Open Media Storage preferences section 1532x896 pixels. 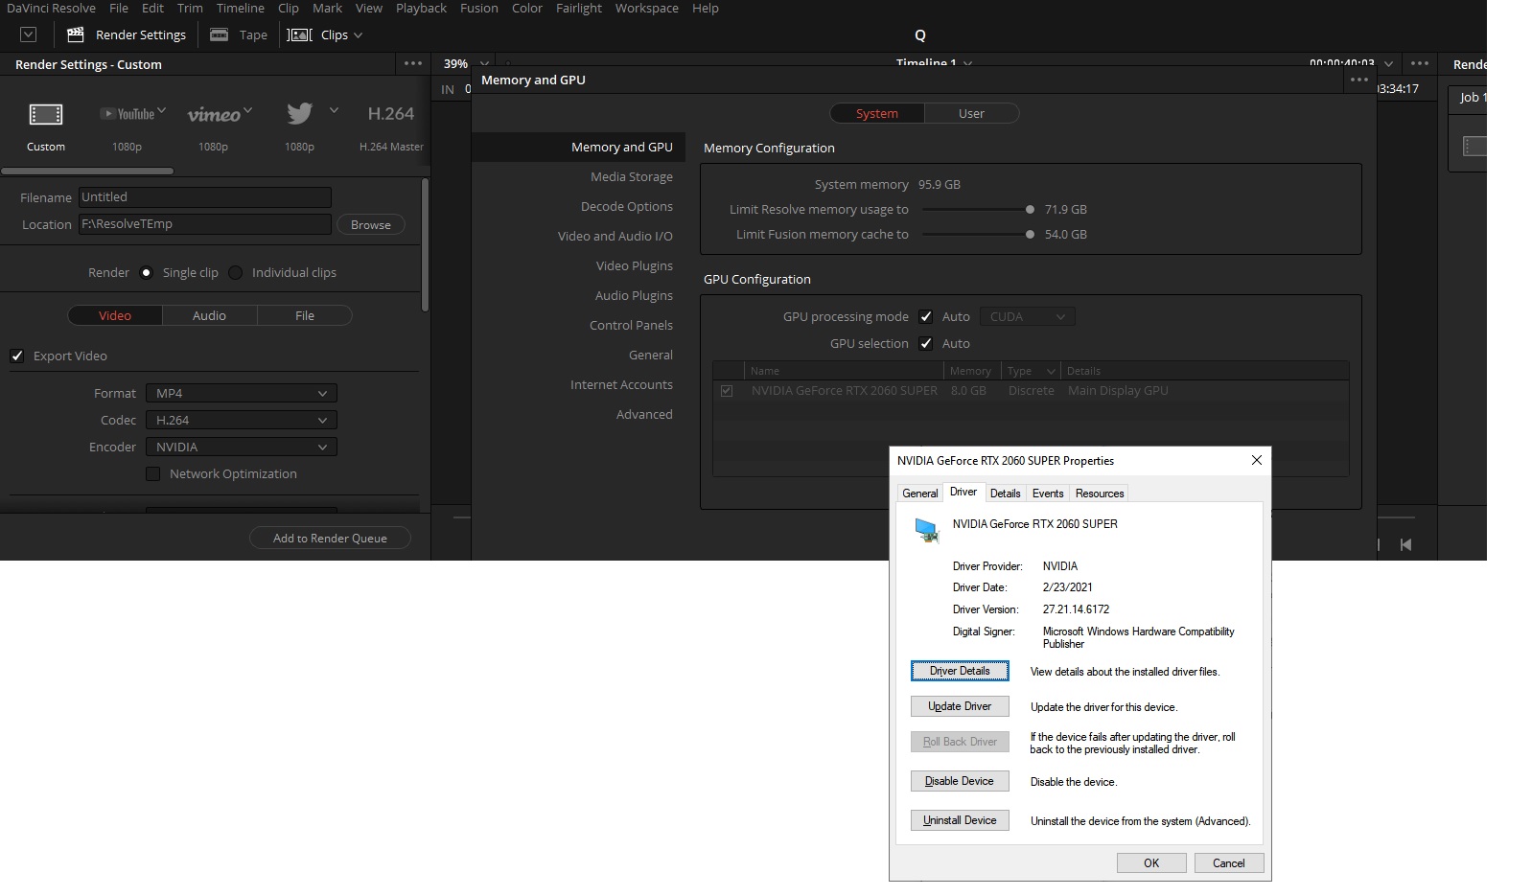coord(632,176)
